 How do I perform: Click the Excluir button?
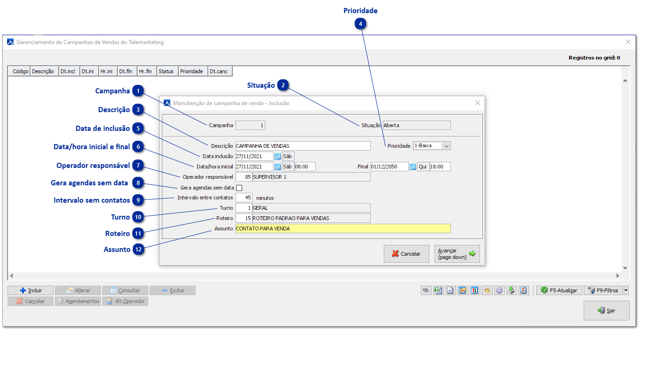173,290
